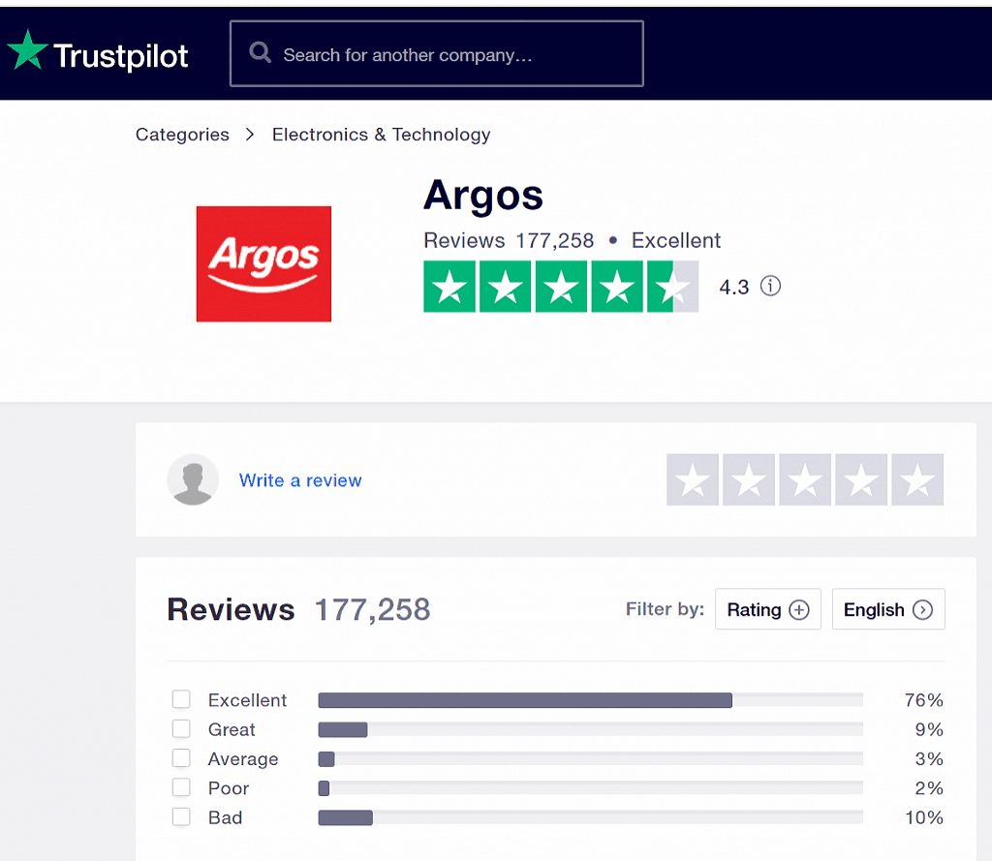This screenshot has height=861, width=992.
Task: Click the Average filter label
Action: point(243,759)
